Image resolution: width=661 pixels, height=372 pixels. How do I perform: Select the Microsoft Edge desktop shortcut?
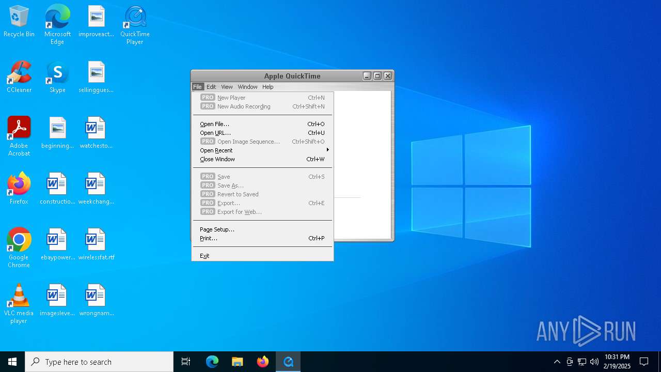pos(57,25)
